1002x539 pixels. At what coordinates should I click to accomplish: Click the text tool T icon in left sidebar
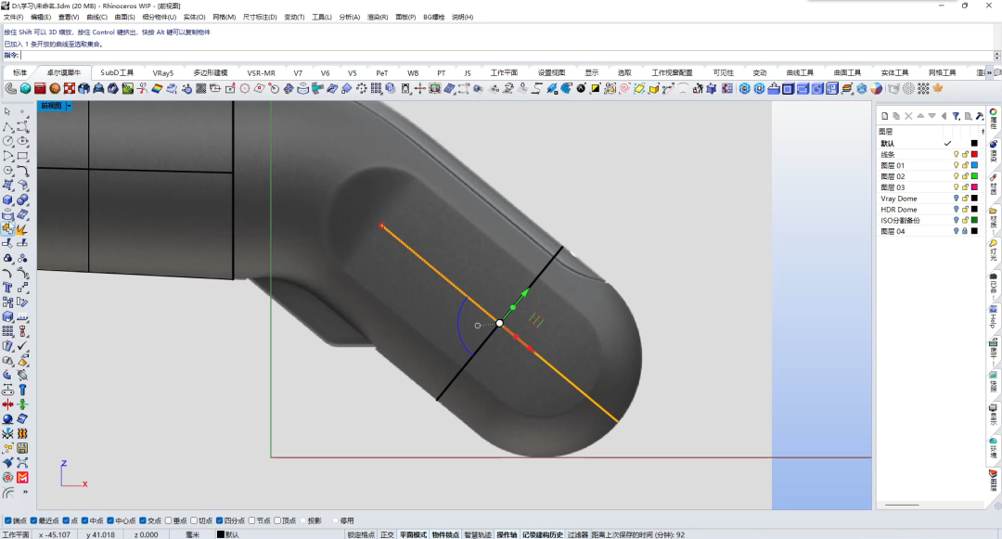tap(7, 288)
